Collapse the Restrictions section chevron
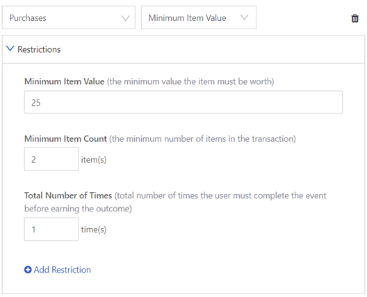367x297 pixels. click(10, 49)
